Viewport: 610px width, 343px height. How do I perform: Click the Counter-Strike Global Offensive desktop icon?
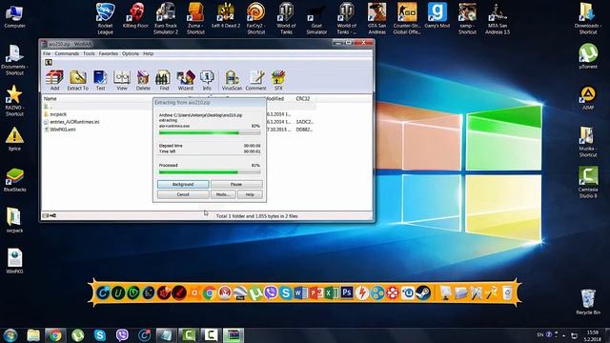(x=407, y=18)
